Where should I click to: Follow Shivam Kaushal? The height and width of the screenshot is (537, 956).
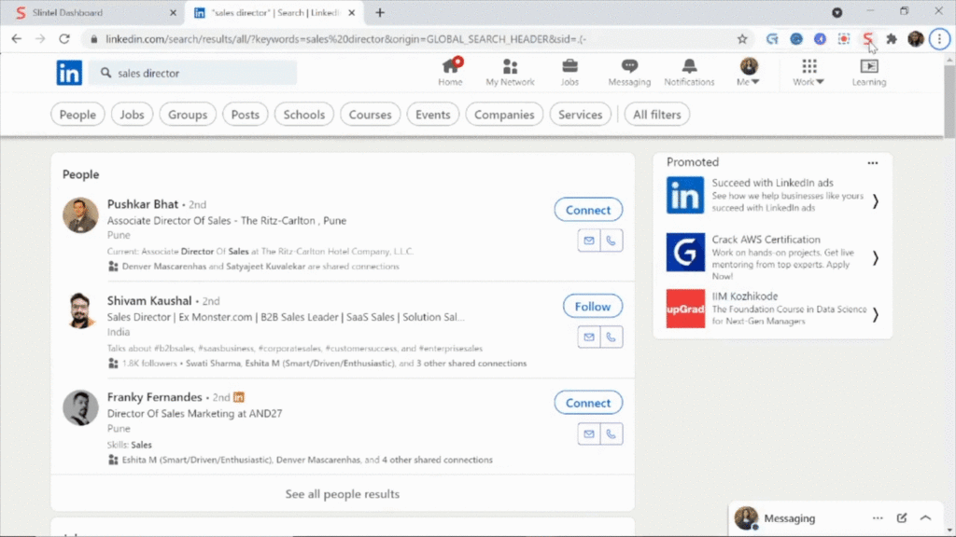[593, 306]
